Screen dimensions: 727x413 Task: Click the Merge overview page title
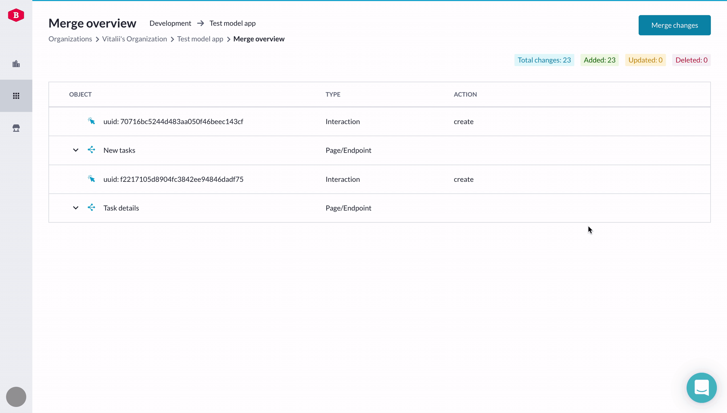92,23
